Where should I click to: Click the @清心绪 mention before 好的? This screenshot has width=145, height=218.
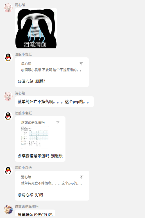[26, 195]
